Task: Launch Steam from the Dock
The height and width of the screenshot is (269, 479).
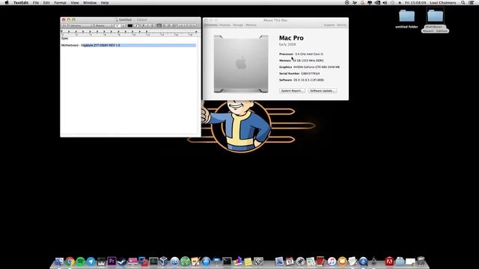Action: (122, 262)
